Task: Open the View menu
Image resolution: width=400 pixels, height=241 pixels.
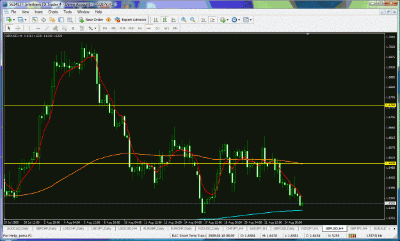Action: coord(25,12)
